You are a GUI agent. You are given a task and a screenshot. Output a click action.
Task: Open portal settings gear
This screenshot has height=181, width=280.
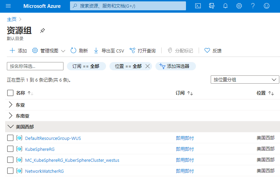(239, 6)
